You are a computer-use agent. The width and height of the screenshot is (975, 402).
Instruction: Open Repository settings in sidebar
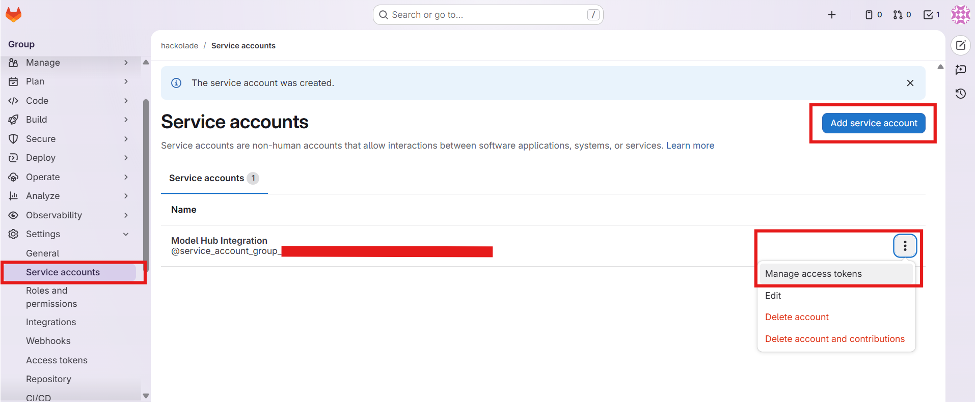coord(48,379)
